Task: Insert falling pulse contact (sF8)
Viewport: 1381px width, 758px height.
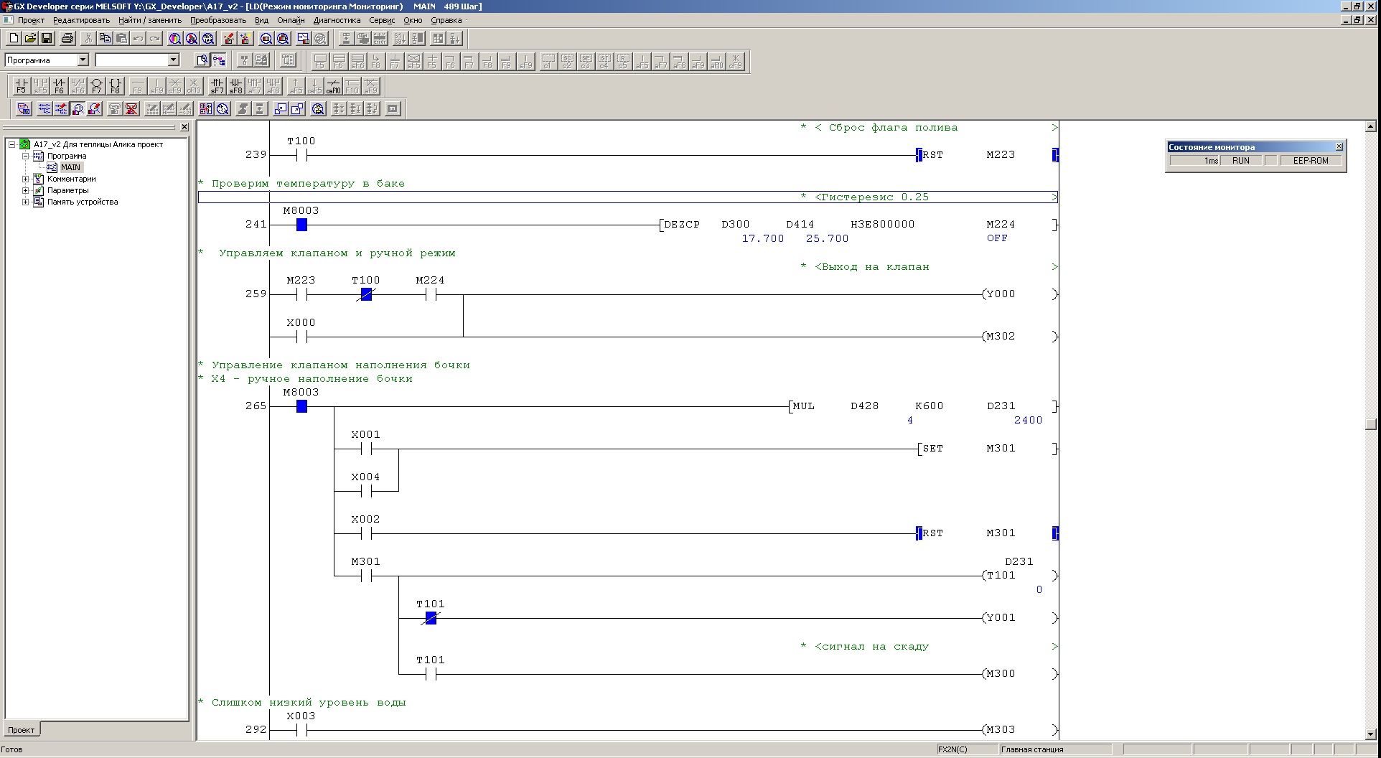Action: (235, 86)
